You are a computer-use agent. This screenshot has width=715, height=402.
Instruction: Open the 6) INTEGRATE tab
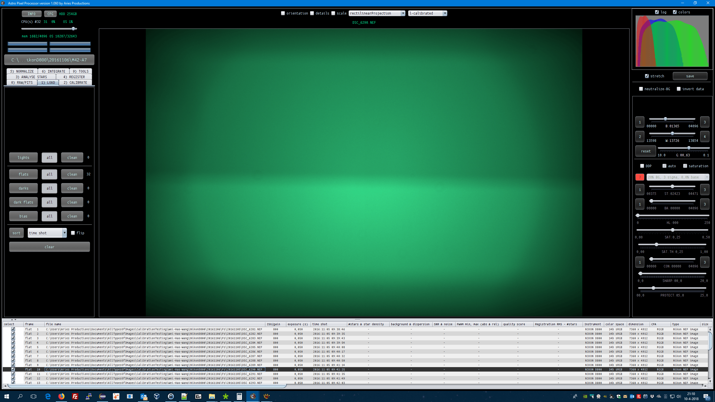point(54,71)
